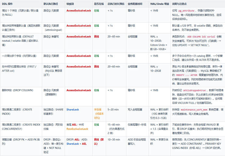Screen dimensions: 225x156
Task: Click the "业务阻塞时间" column header
Action: point(138,4)
